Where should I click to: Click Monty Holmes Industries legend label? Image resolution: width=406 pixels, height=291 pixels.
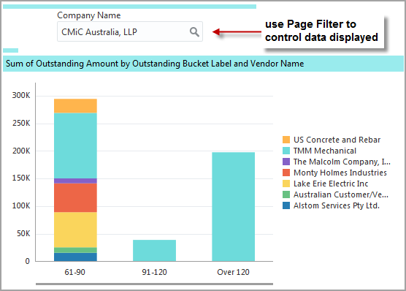[340, 173]
